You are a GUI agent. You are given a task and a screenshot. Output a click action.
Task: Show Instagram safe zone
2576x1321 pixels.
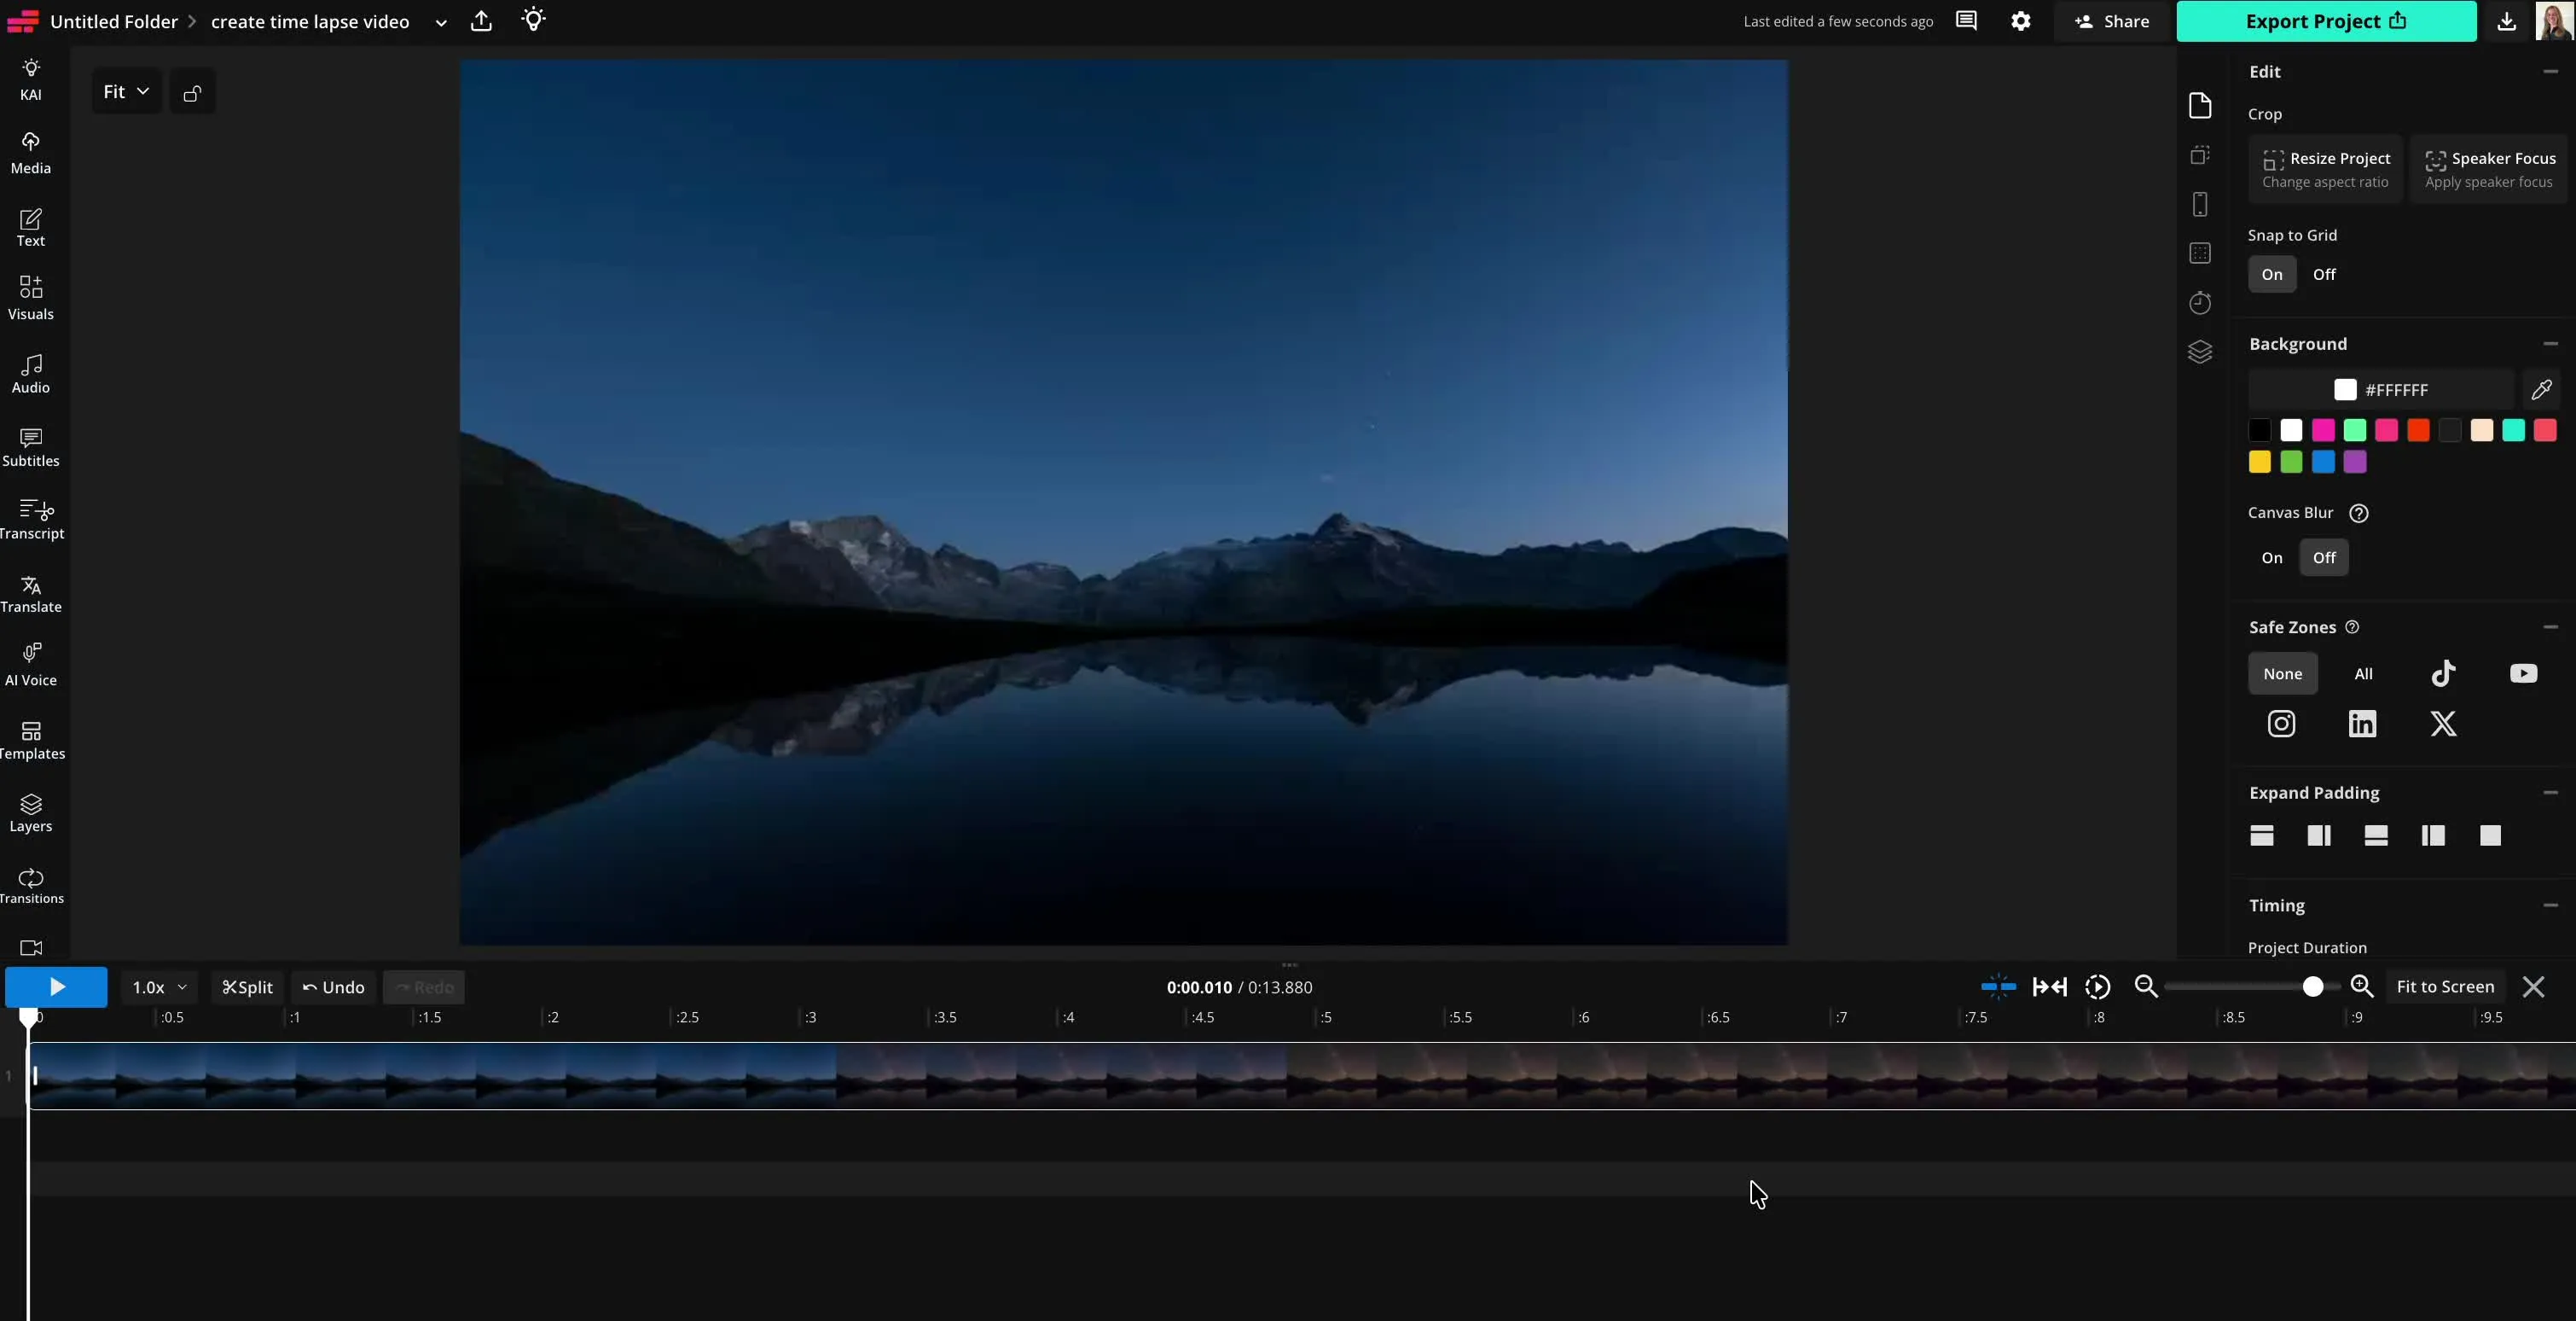[2281, 724]
